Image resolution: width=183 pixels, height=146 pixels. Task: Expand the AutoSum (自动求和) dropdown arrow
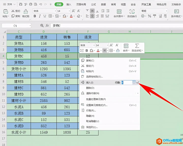coord(142,51)
